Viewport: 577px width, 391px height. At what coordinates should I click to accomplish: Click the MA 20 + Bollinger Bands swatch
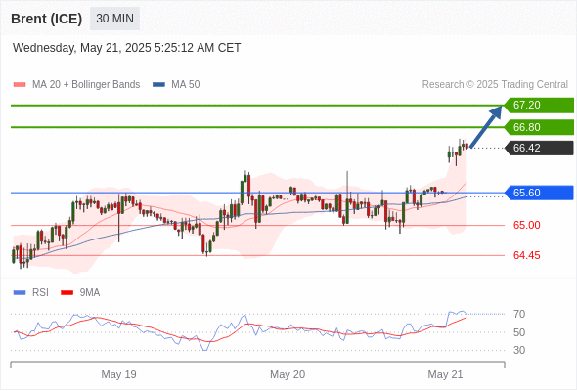click(20, 85)
